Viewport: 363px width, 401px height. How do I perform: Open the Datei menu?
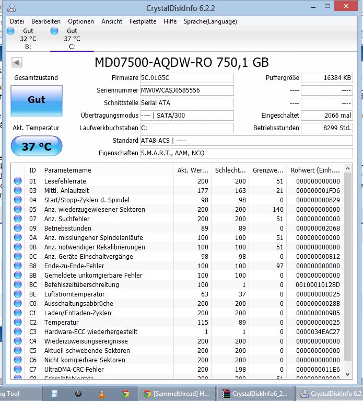point(17,21)
